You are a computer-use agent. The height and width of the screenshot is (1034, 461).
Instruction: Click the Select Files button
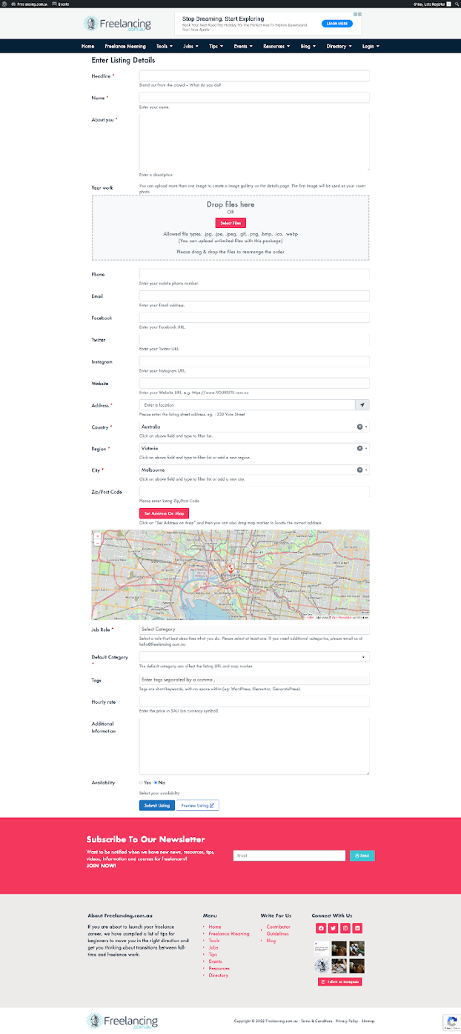click(230, 222)
